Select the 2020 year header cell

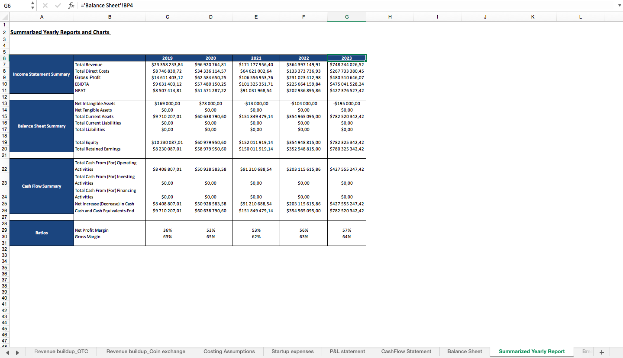coord(210,58)
